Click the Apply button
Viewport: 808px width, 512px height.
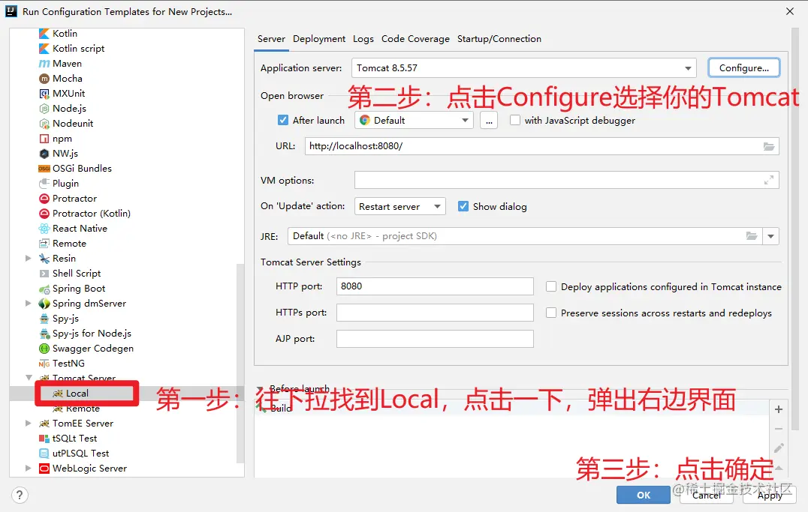click(x=770, y=495)
